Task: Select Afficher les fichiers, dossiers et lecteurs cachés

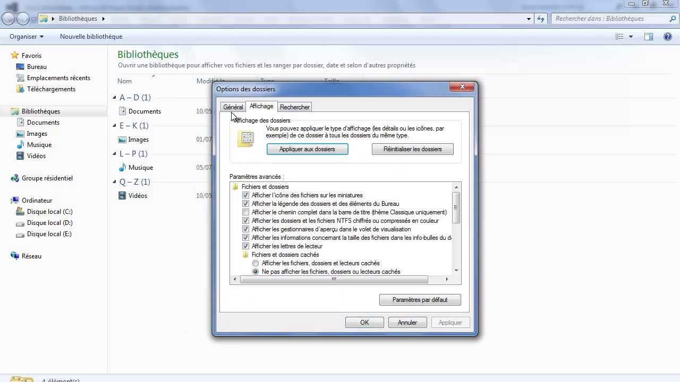Action: (256, 263)
